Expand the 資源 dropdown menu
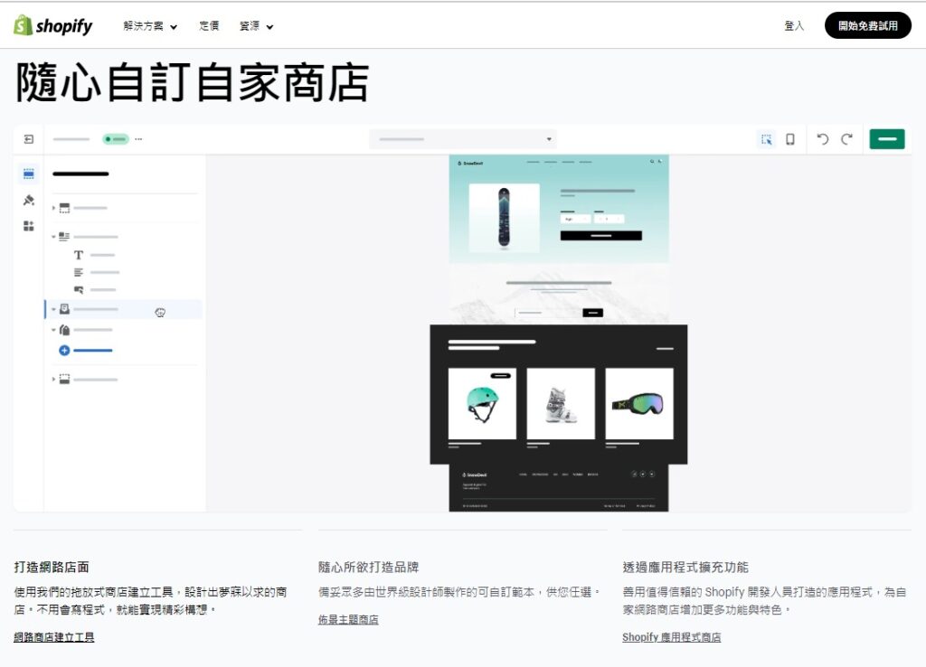The height and width of the screenshot is (667, 926). pyautogui.click(x=256, y=26)
